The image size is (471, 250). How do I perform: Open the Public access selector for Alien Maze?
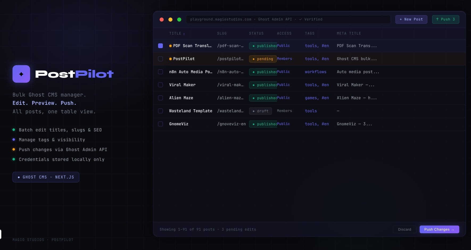(x=283, y=98)
